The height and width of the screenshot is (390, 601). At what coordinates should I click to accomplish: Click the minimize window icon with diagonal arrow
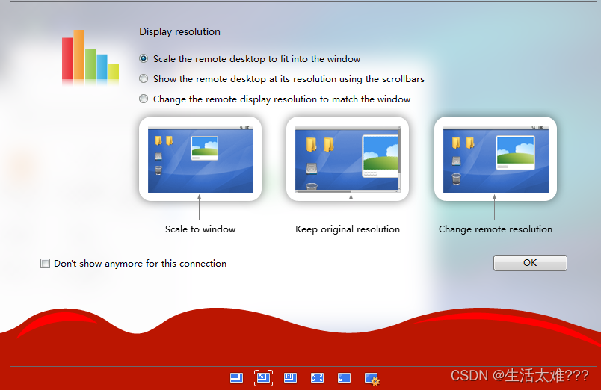344,378
